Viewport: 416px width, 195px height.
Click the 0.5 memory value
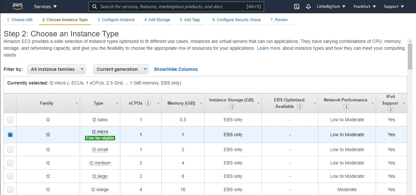(183, 120)
